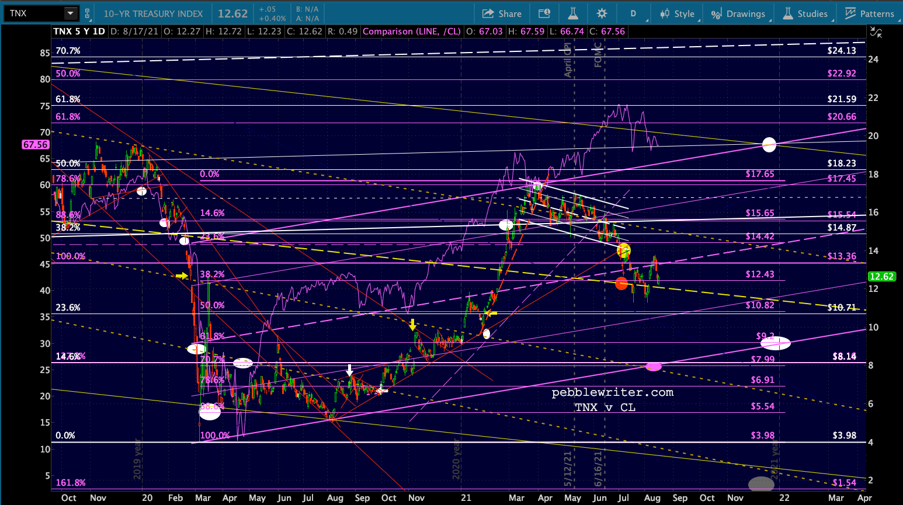Click the 70.7% Fibonacci label at top
Screen dimensions: 903x505
(x=68, y=51)
